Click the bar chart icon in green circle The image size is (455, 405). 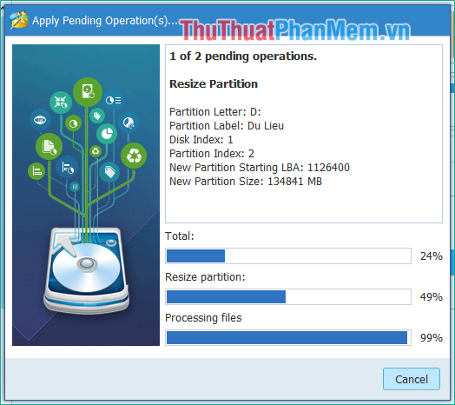(36, 171)
